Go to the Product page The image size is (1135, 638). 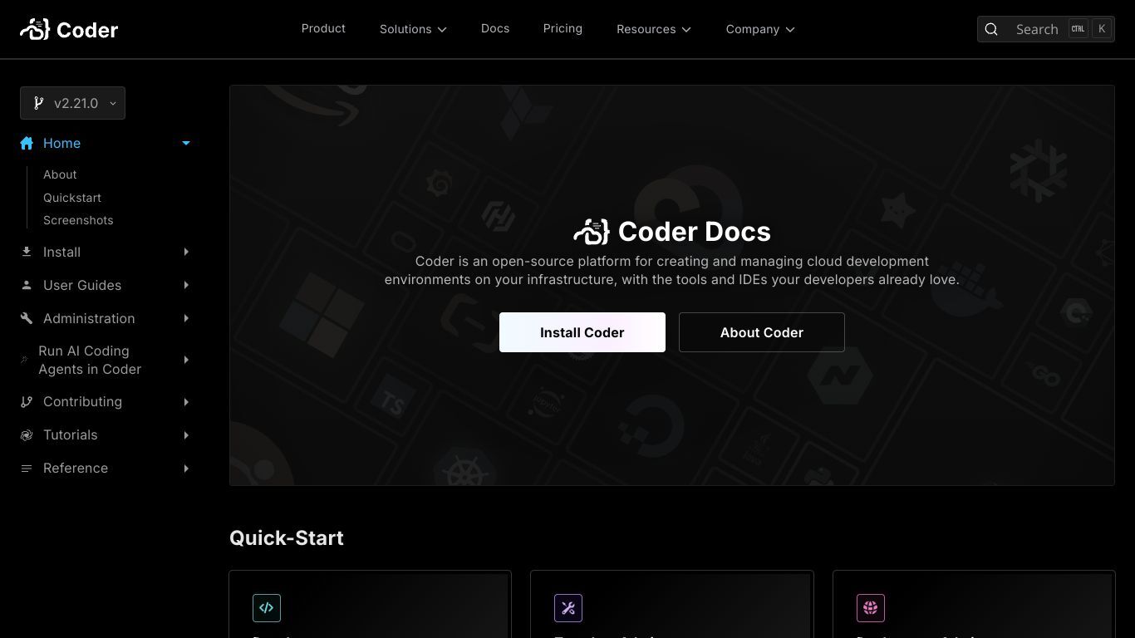pos(323,28)
